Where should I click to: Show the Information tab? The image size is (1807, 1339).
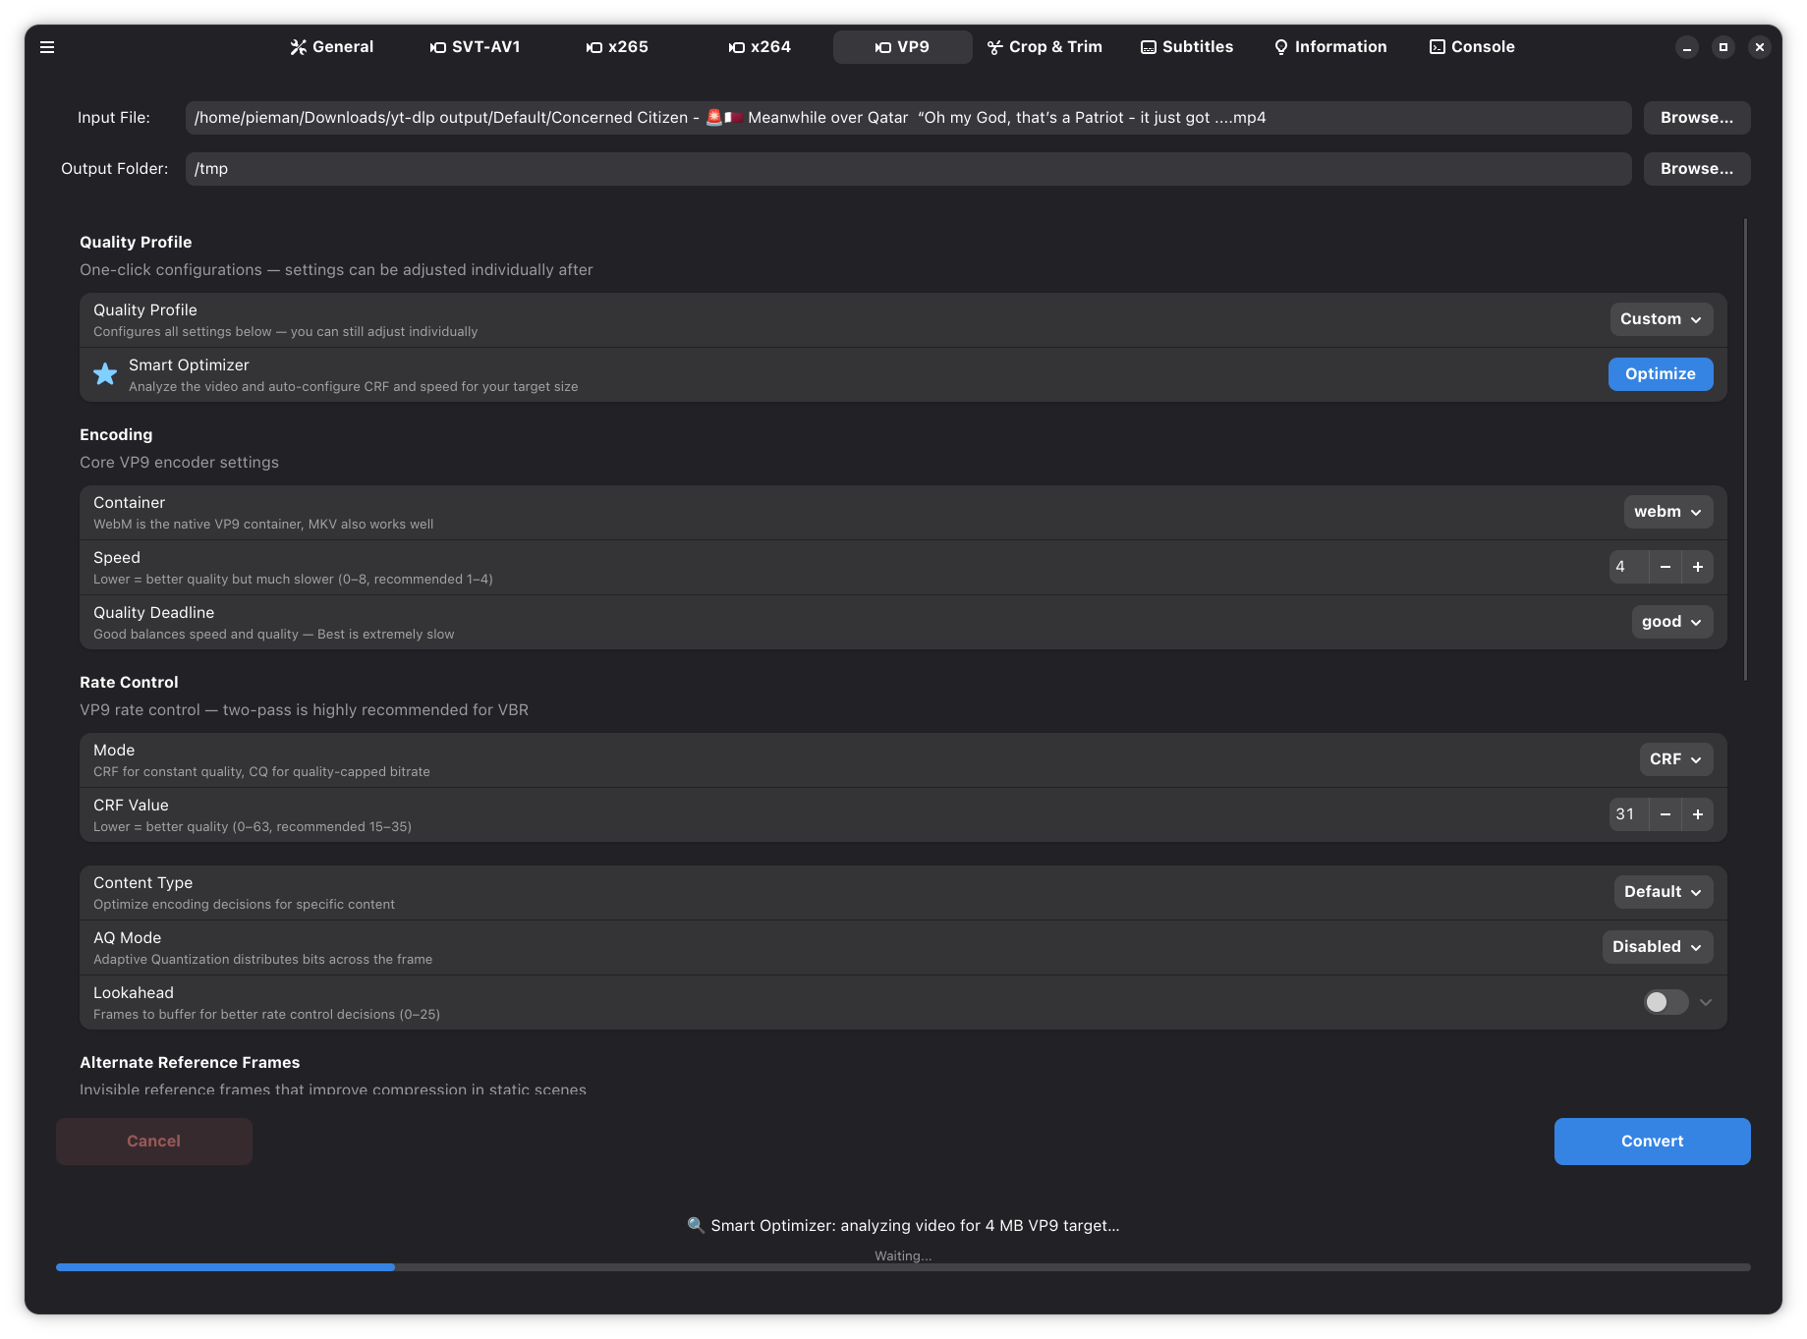(1330, 47)
